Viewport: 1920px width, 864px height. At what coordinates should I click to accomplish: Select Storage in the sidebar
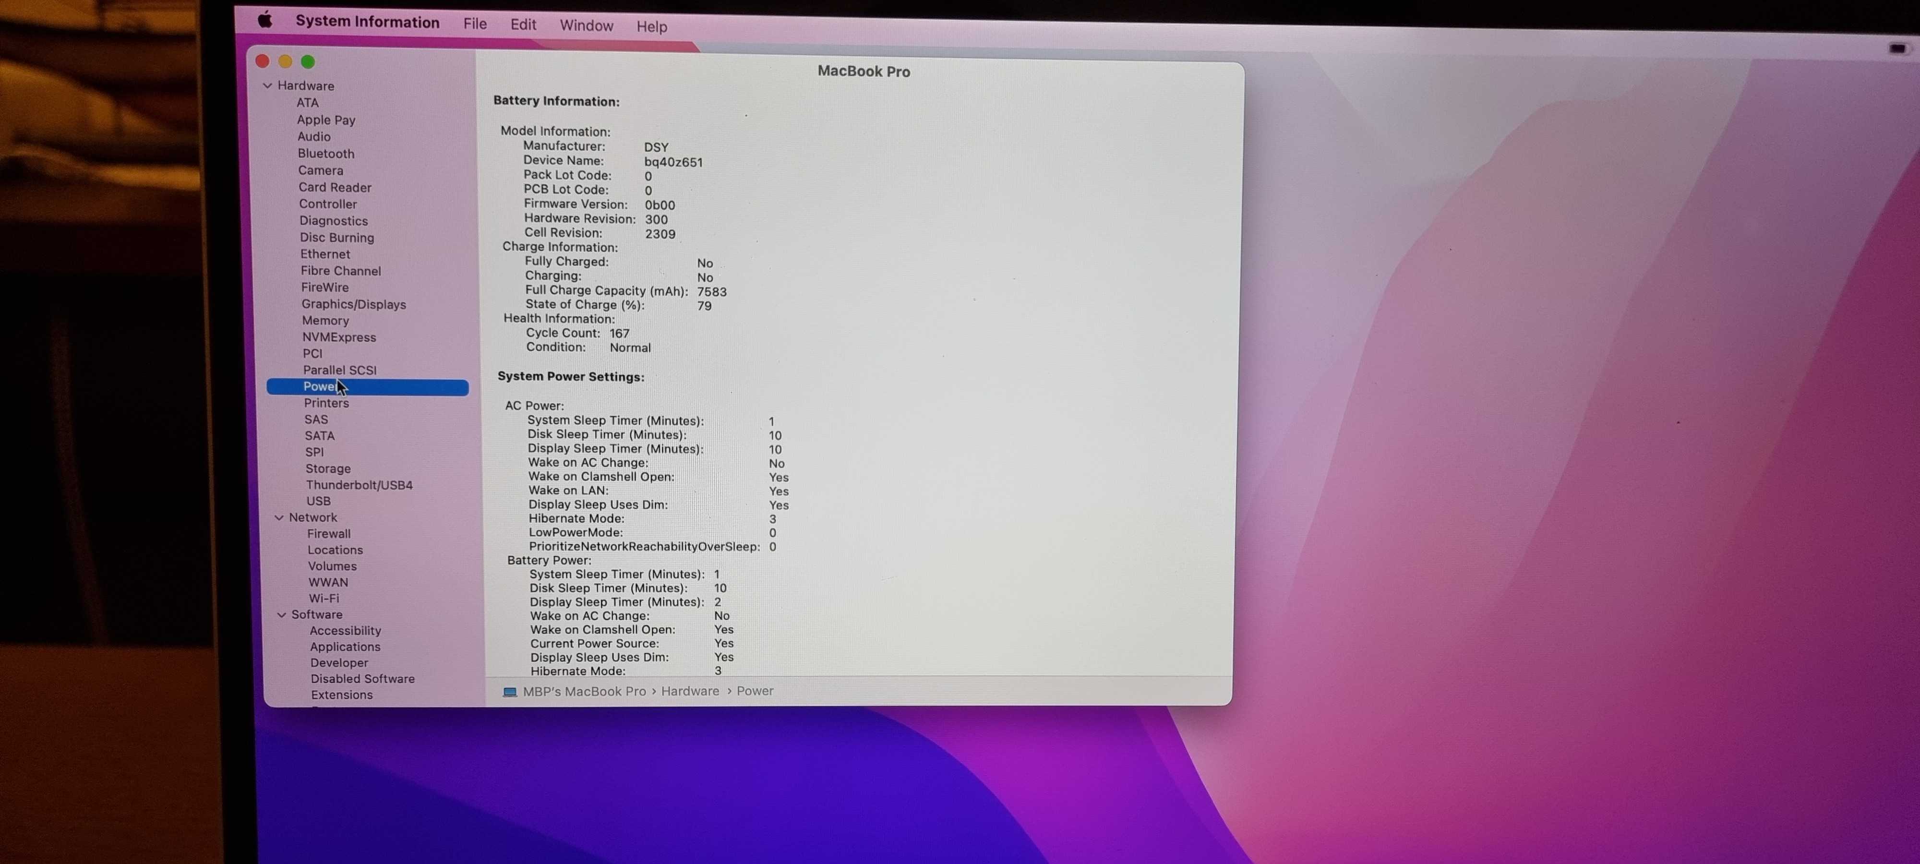click(327, 468)
